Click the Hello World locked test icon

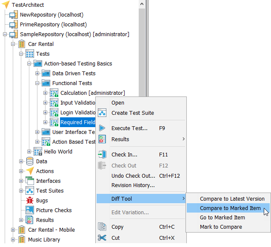tap(38, 151)
